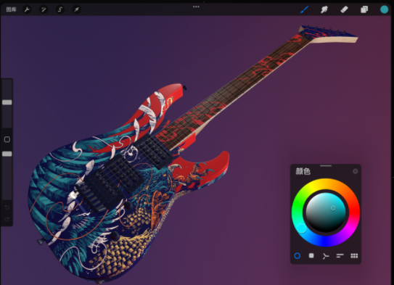
Task: Select the Smudge finger tool
Action: 324,9
